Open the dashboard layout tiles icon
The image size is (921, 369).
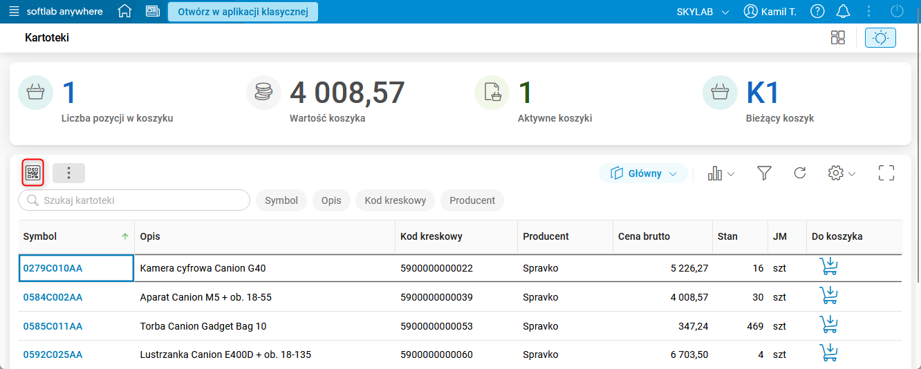tap(838, 37)
